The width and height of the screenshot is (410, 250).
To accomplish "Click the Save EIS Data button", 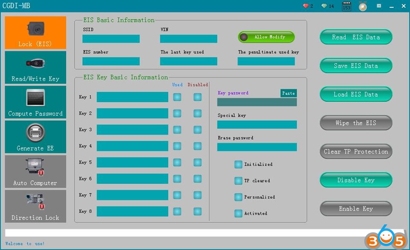I will click(356, 66).
